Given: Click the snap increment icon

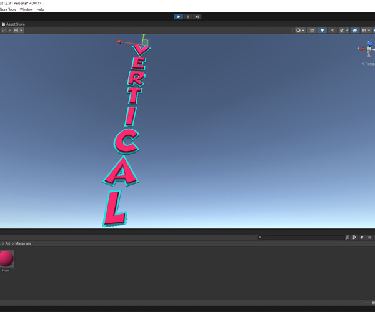Looking at the screenshot, I should click(16, 31).
